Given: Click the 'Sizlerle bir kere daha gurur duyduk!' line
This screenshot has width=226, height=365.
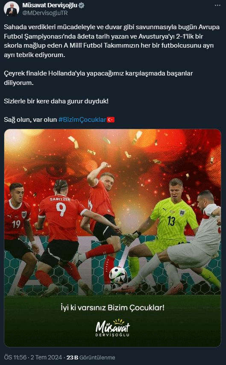Looking at the screenshot, I should 56,101.
